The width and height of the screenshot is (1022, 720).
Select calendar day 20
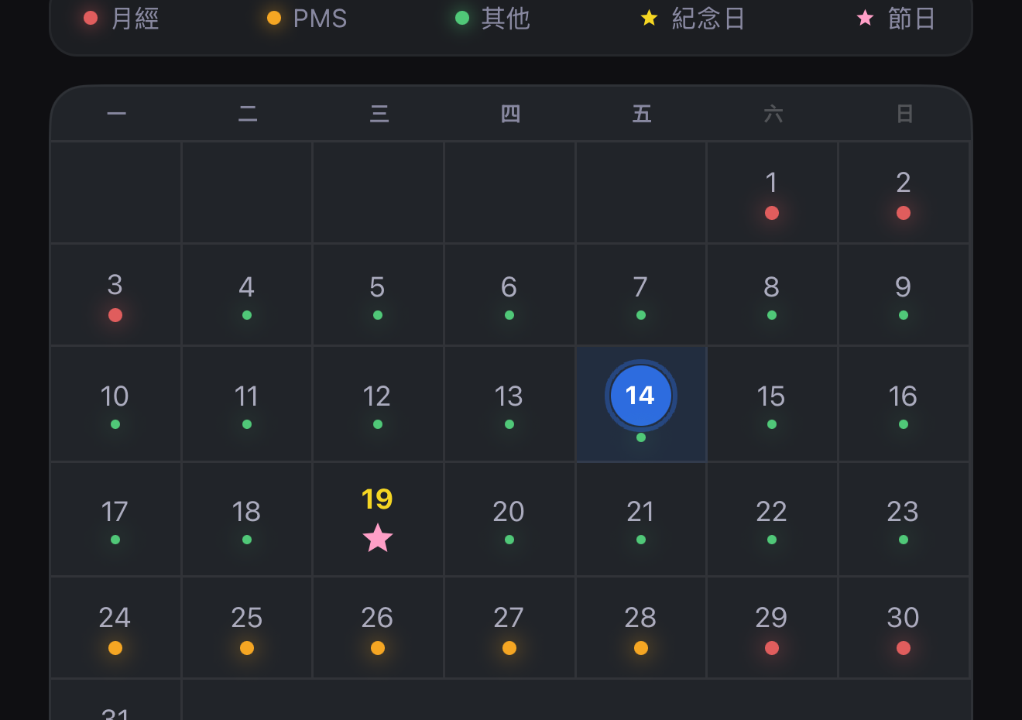[509, 519]
